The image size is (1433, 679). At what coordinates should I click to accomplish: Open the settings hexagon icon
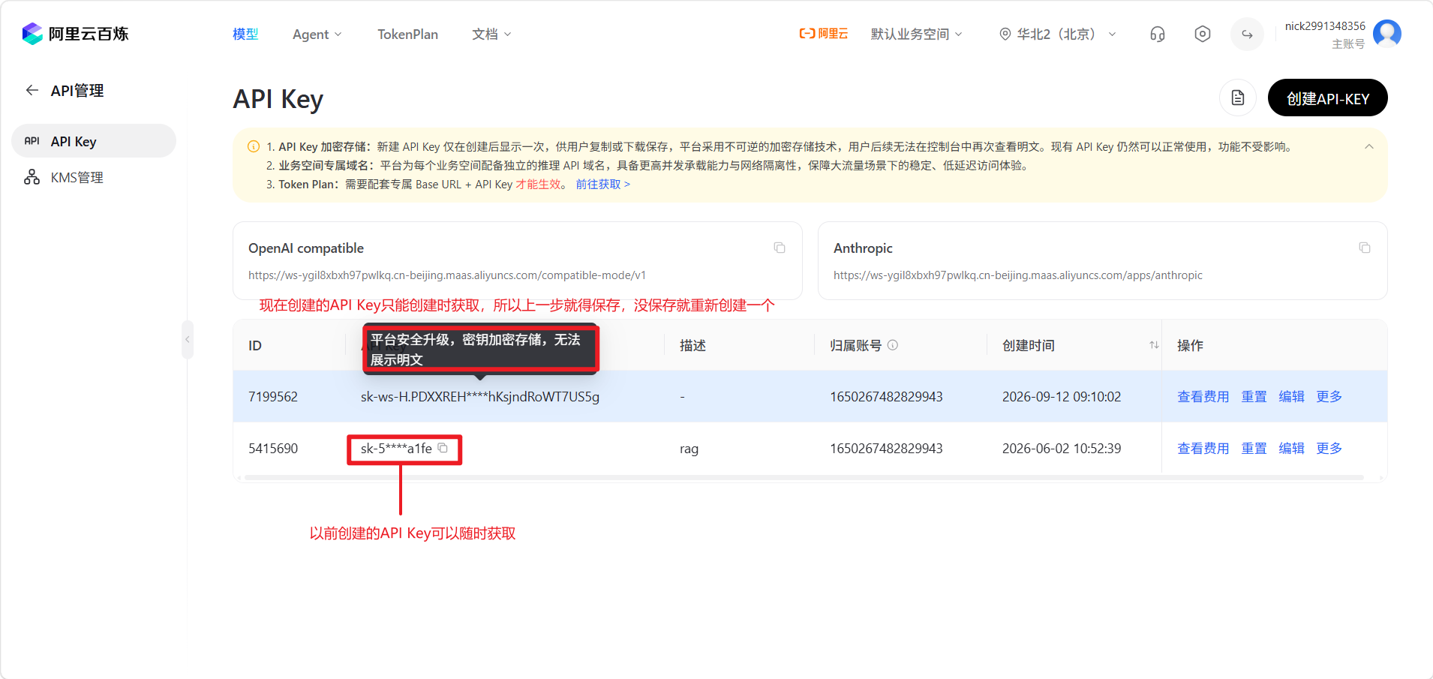1203,34
